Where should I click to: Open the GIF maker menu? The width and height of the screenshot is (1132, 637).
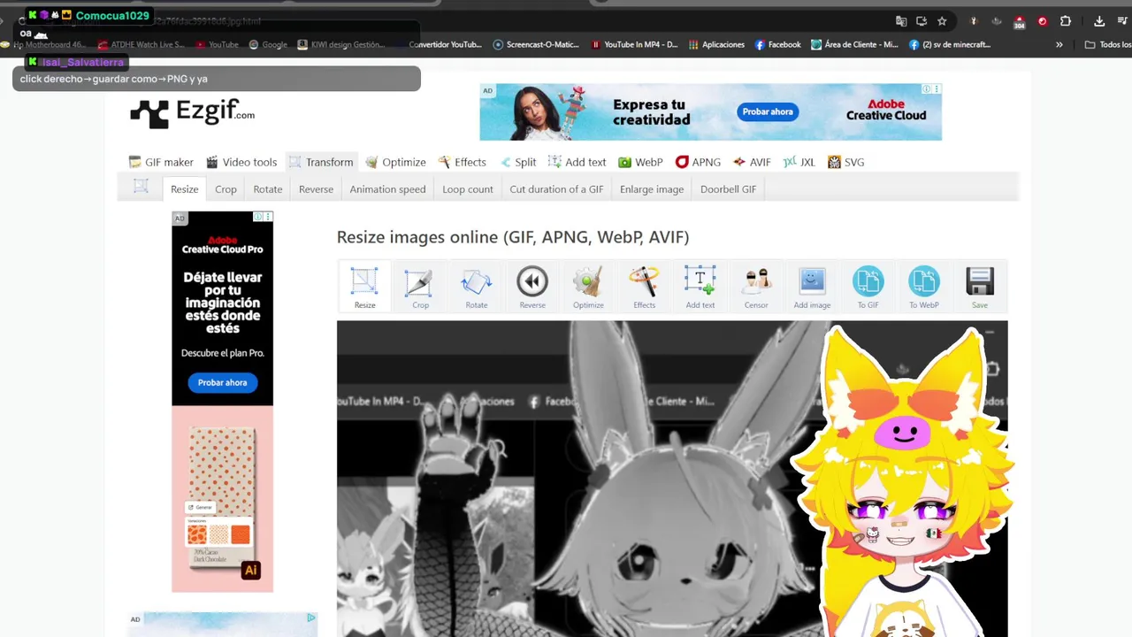tap(161, 162)
